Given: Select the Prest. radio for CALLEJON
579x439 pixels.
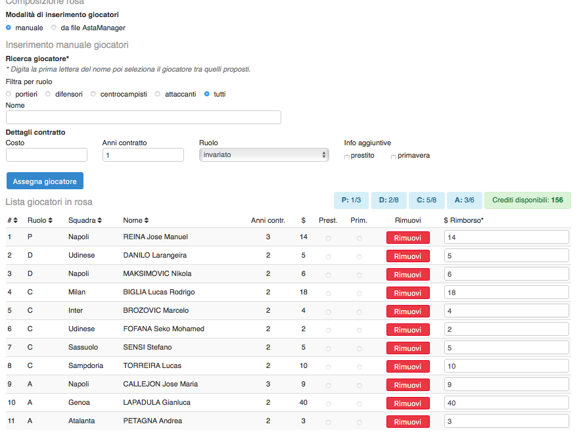Looking at the screenshot, I should point(329,384).
